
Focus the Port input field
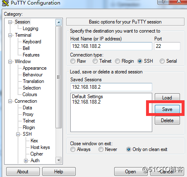(167, 46)
